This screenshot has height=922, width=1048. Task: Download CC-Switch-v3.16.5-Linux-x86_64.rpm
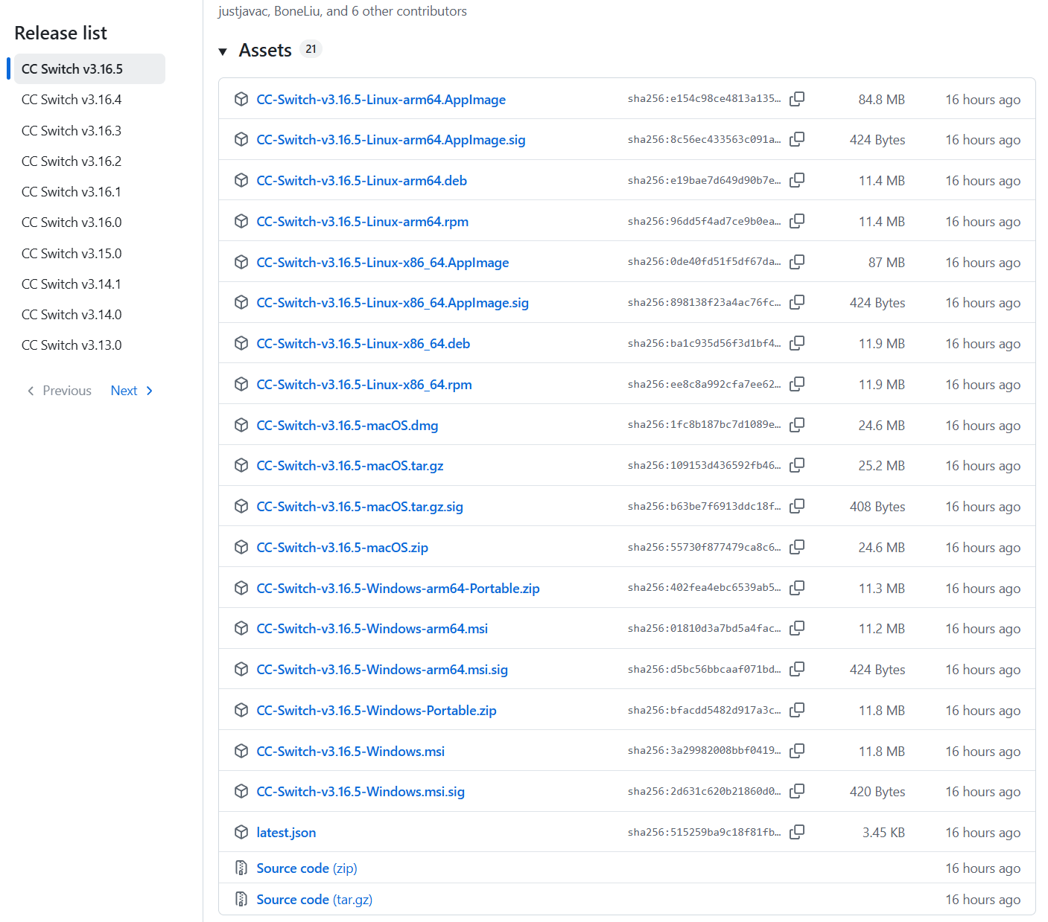point(364,385)
